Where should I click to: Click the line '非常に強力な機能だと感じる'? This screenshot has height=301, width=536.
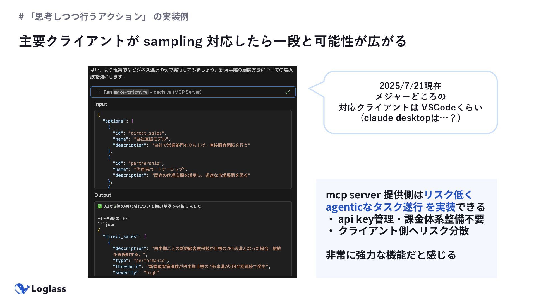391,255
